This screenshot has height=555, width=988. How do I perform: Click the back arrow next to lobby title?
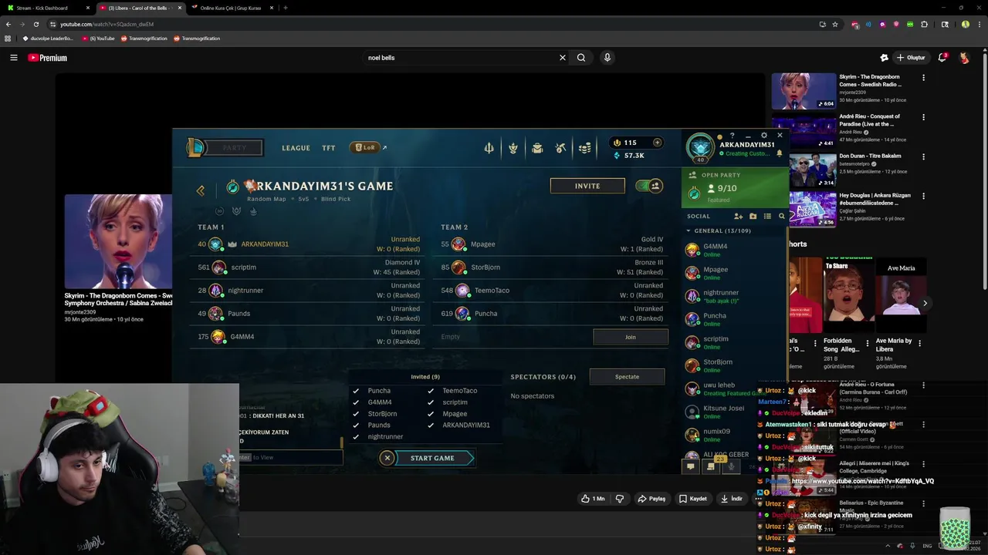[x=201, y=190]
